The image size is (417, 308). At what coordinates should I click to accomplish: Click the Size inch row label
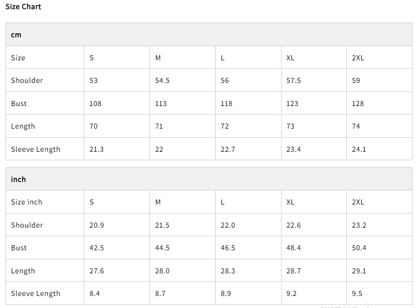coord(27,202)
